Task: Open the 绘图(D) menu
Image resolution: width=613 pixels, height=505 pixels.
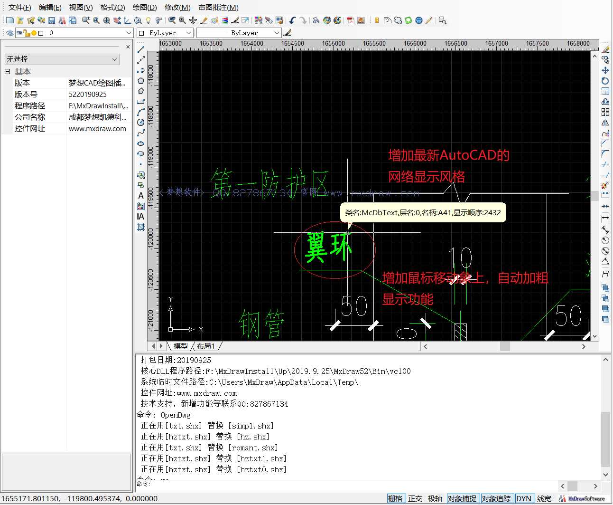Action: (x=145, y=8)
